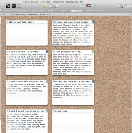Click the yellow sticky note Comment icon
Image resolution: width=132 pixels, height=133 pixels.
click(45, 6)
